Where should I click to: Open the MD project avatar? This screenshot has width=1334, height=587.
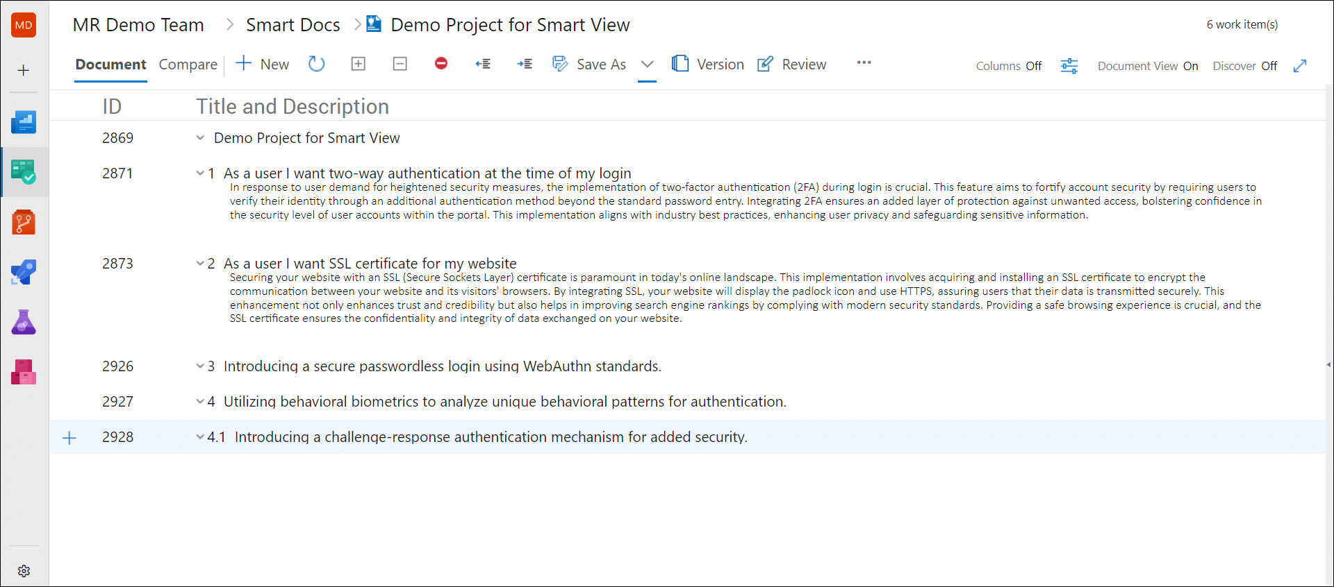coord(24,25)
